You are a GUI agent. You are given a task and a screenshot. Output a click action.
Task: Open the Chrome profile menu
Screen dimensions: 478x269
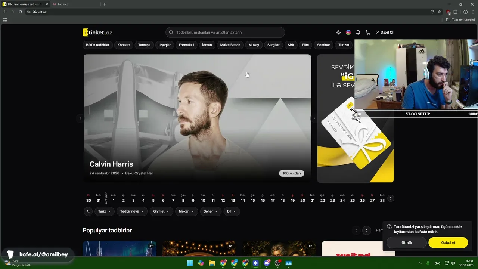point(465,12)
